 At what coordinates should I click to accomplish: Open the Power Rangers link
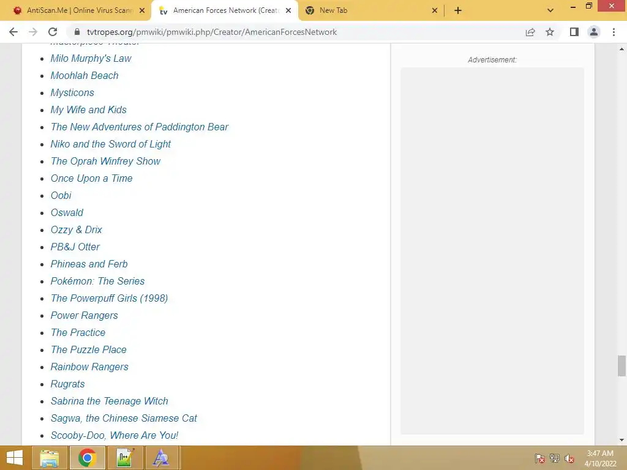[x=84, y=316]
